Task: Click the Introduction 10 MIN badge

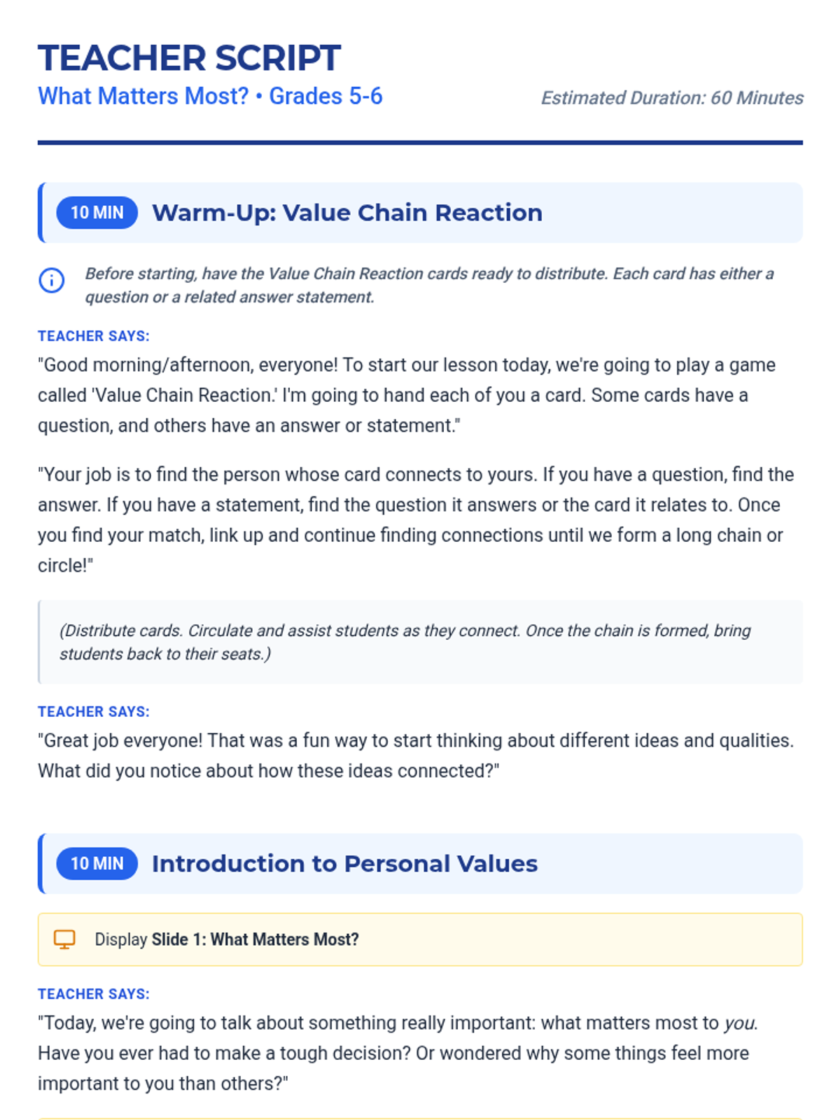Action: [x=97, y=864]
